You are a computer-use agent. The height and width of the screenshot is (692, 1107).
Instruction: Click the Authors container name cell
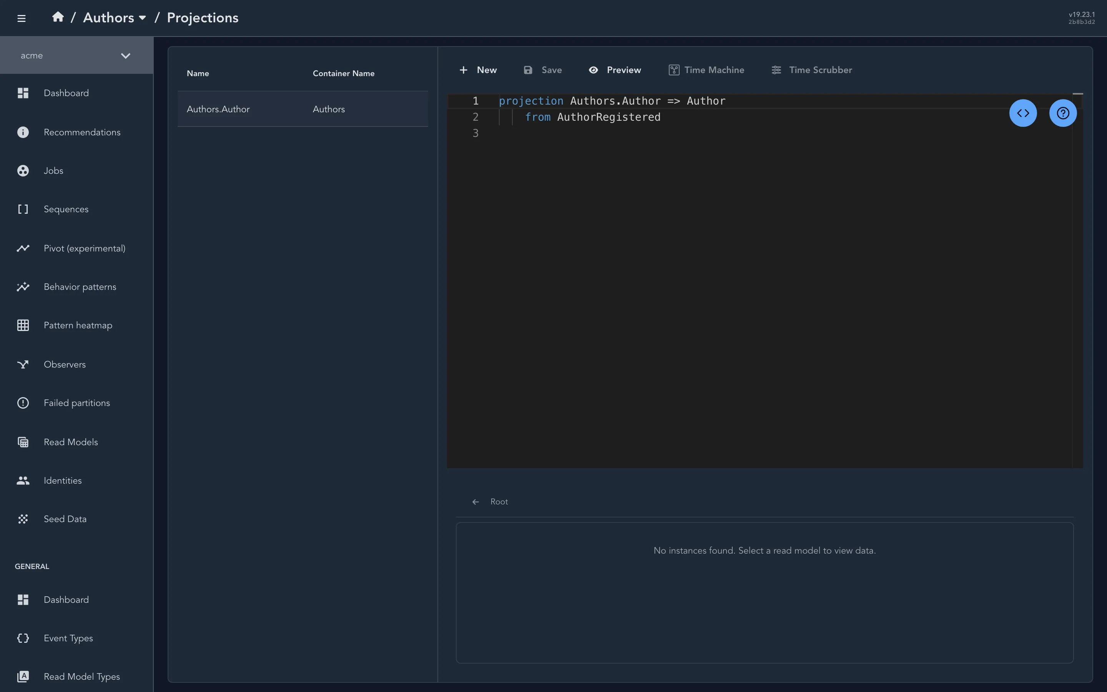[329, 109]
